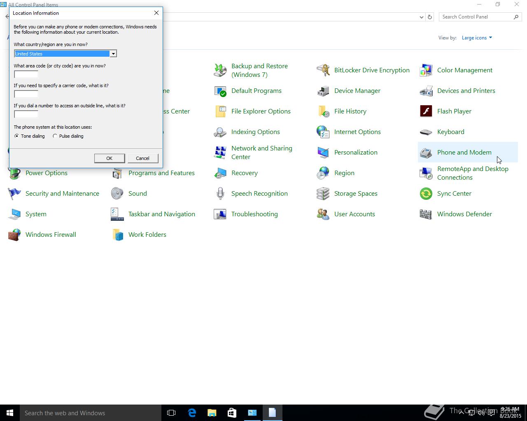Open Taskbar and Navigation icon
The width and height of the screenshot is (527, 421).
click(117, 214)
